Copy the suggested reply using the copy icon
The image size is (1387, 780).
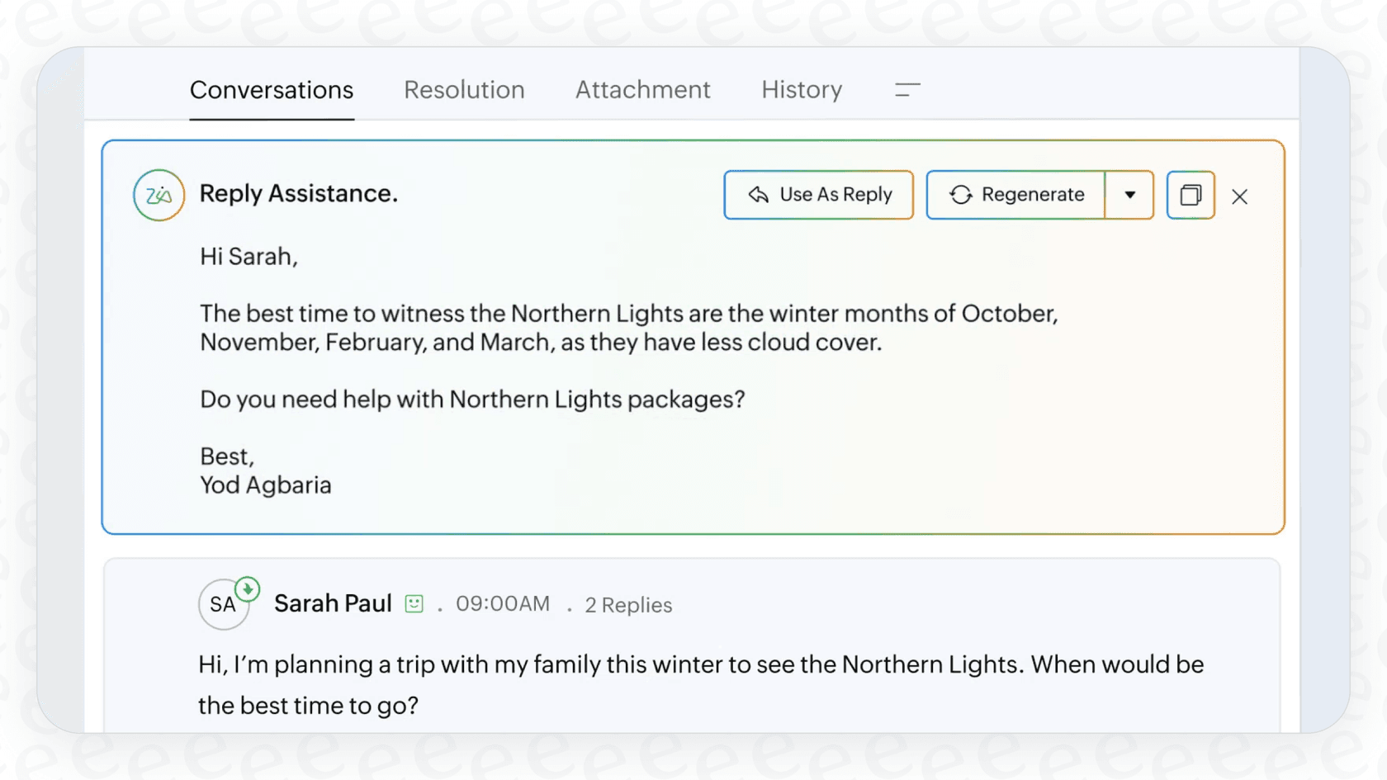click(x=1191, y=195)
